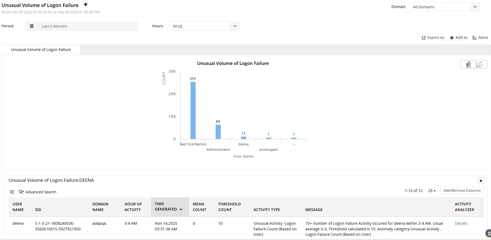
Task: Click MESSAGE column header
Action: pyautogui.click(x=314, y=210)
